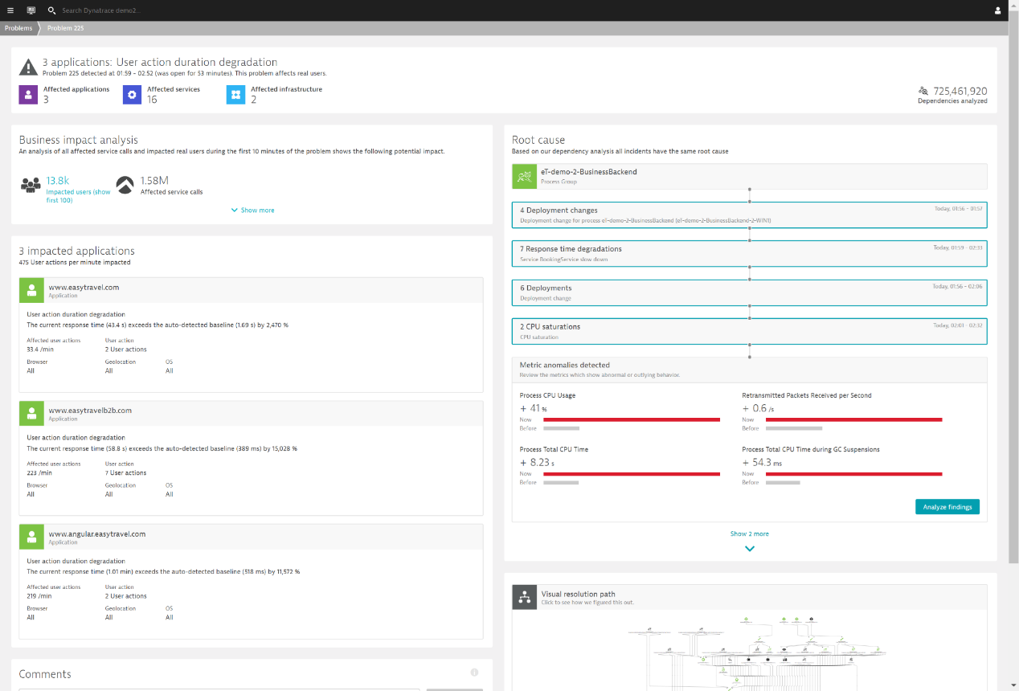The width and height of the screenshot is (1019, 691).
Task: Click the problem warning triangle icon
Action: pyautogui.click(x=28, y=67)
